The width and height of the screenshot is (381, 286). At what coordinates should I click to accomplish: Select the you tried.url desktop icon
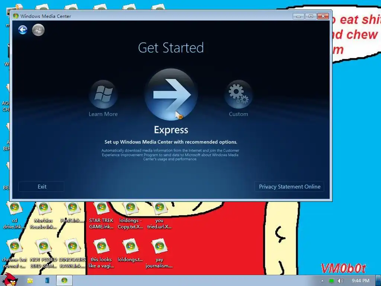pos(159,216)
